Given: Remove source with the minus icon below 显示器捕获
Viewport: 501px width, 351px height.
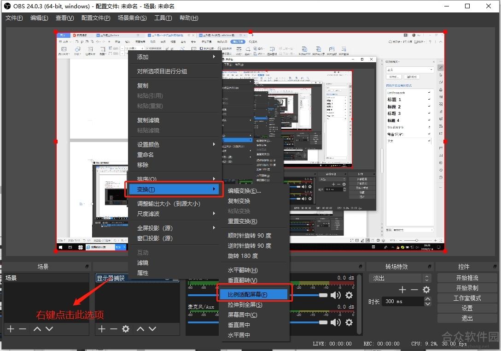Looking at the screenshot, I should pyautogui.click(x=113, y=328).
